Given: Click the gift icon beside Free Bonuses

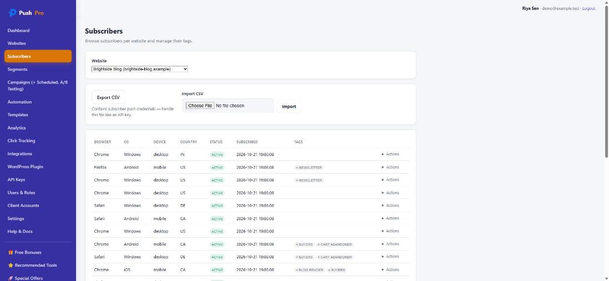Looking at the screenshot, I should click(x=11, y=252).
